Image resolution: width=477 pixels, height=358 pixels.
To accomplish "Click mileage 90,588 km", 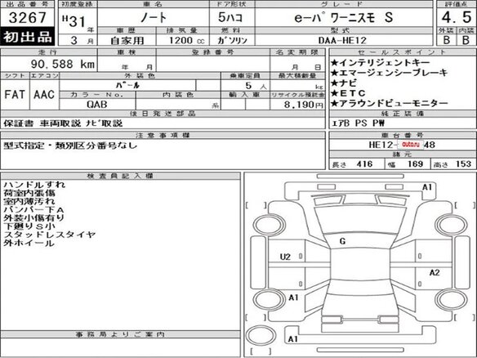I will coord(63,64).
